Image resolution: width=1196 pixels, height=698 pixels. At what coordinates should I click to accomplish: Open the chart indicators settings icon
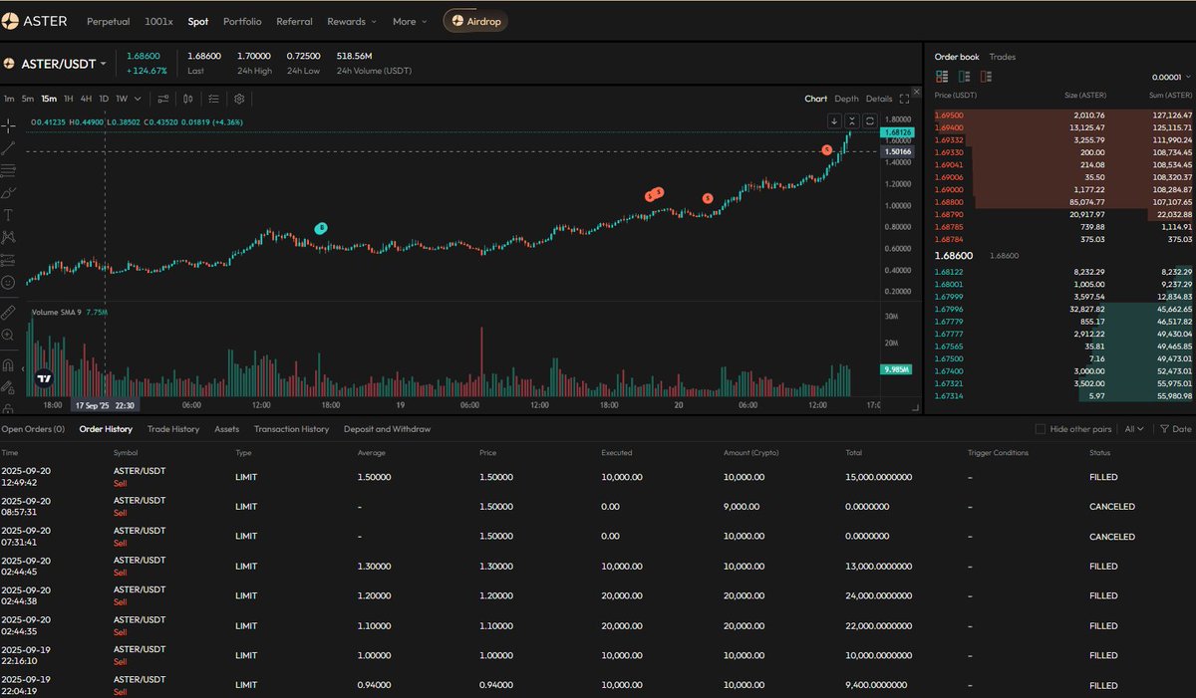163,99
